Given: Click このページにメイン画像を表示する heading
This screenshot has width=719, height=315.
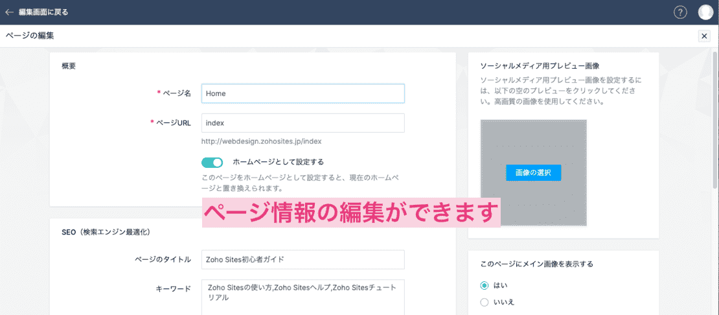Looking at the screenshot, I should coord(536,264).
